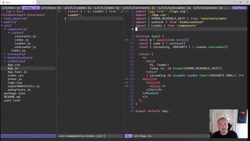
Task: Click the 'HUMAN_READABLE_DATE' import text
Action: pos(168,18)
